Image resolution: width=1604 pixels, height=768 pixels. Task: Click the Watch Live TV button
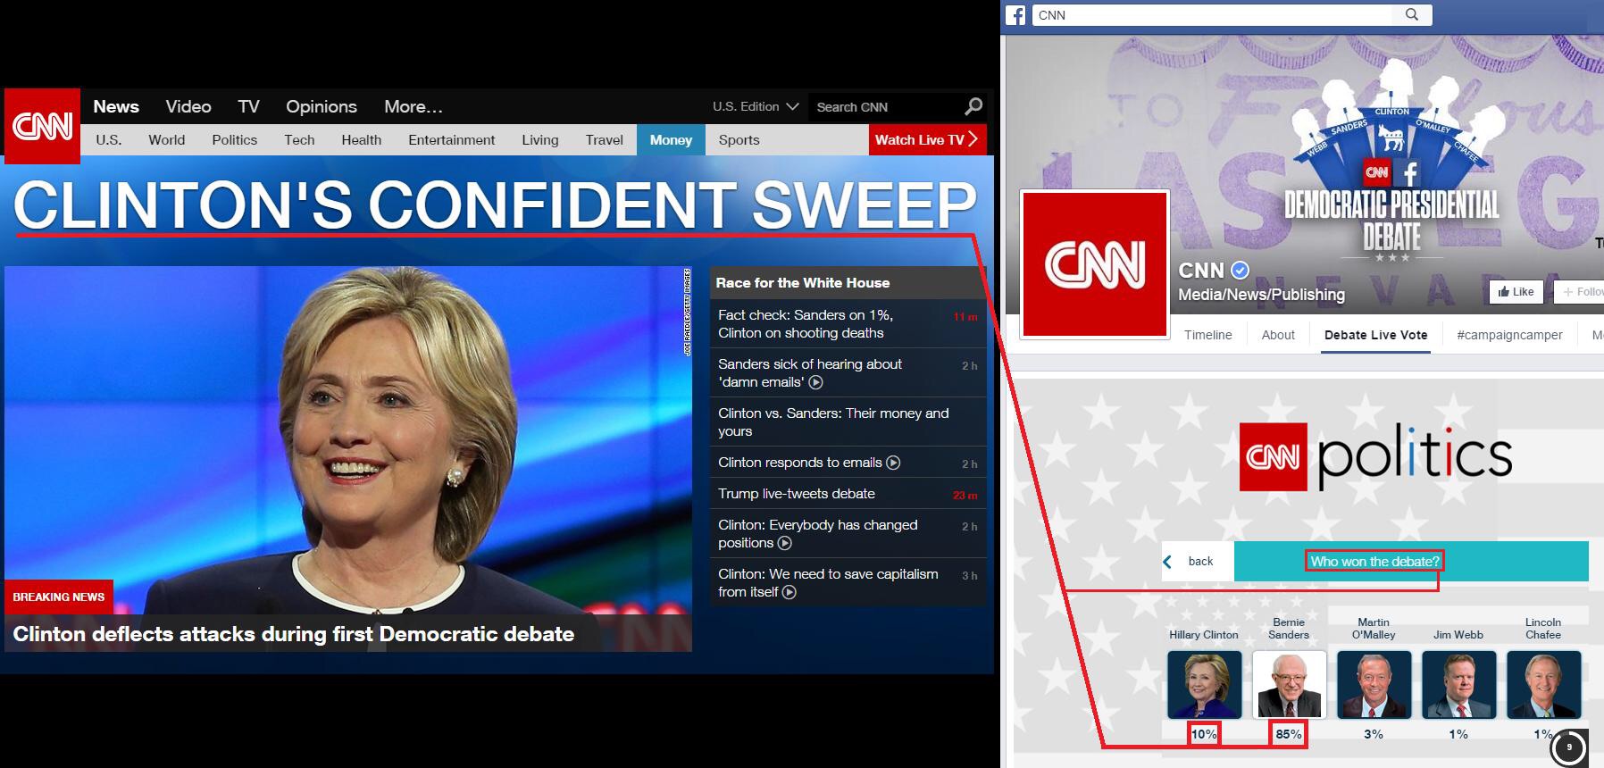pyautogui.click(x=928, y=139)
